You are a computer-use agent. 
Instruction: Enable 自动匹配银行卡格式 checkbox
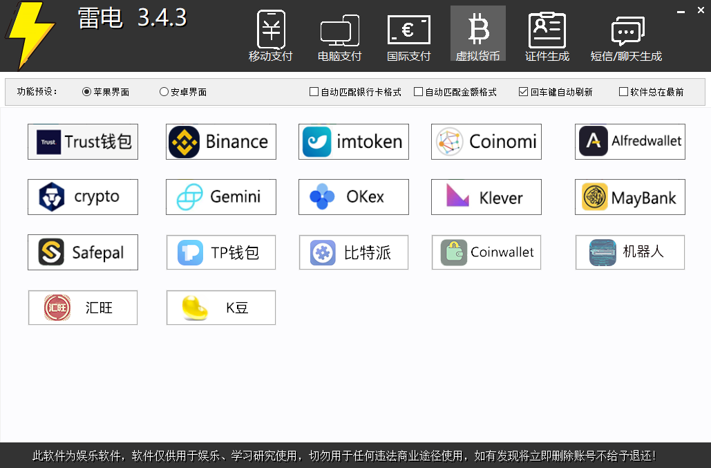355,92
